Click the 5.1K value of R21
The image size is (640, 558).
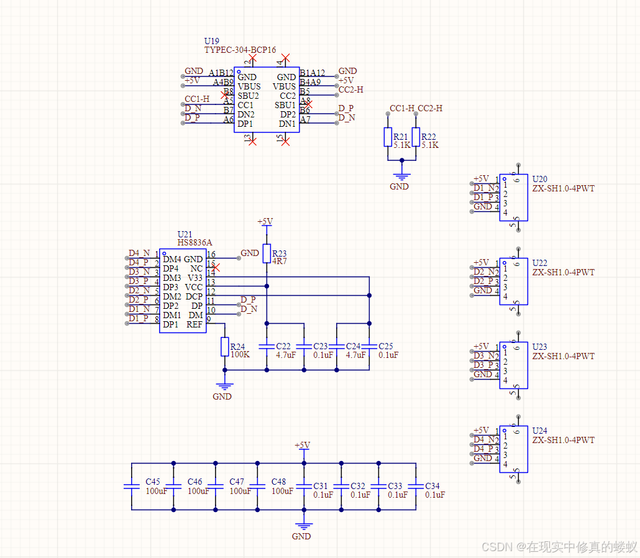pyautogui.click(x=402, y=145)
